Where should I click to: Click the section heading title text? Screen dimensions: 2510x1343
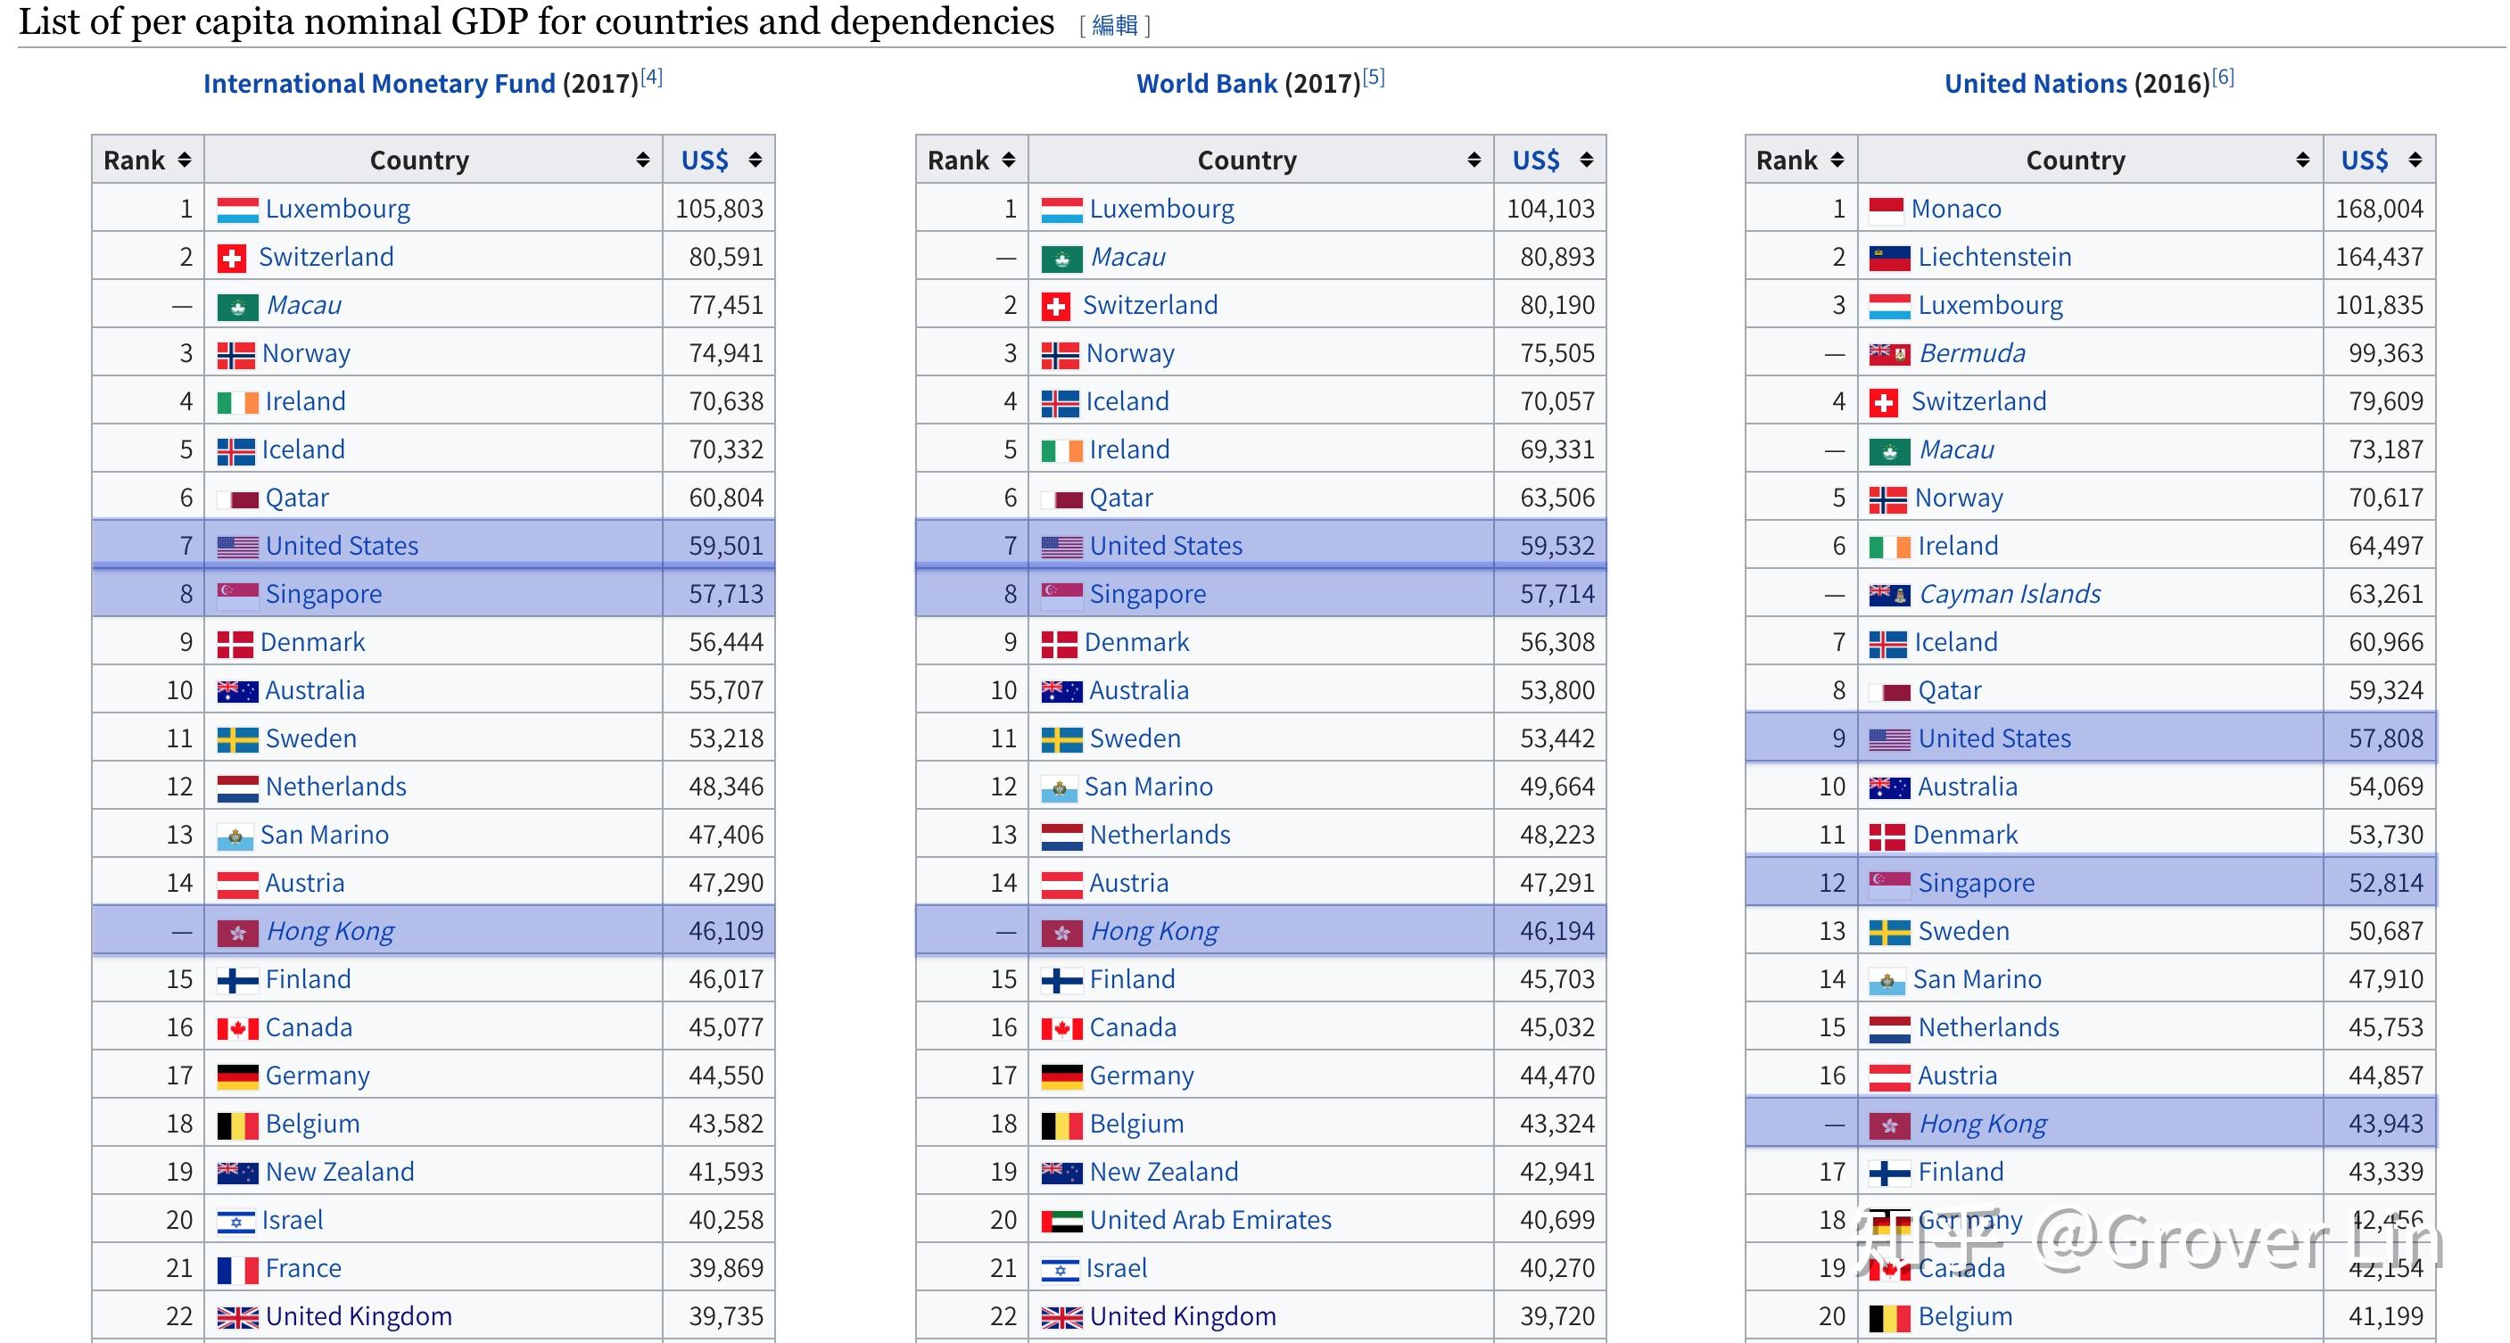pos(536,21)
